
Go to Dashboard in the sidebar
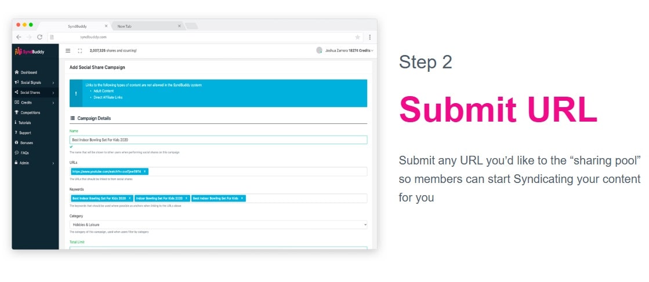click(x=29, y=72)
